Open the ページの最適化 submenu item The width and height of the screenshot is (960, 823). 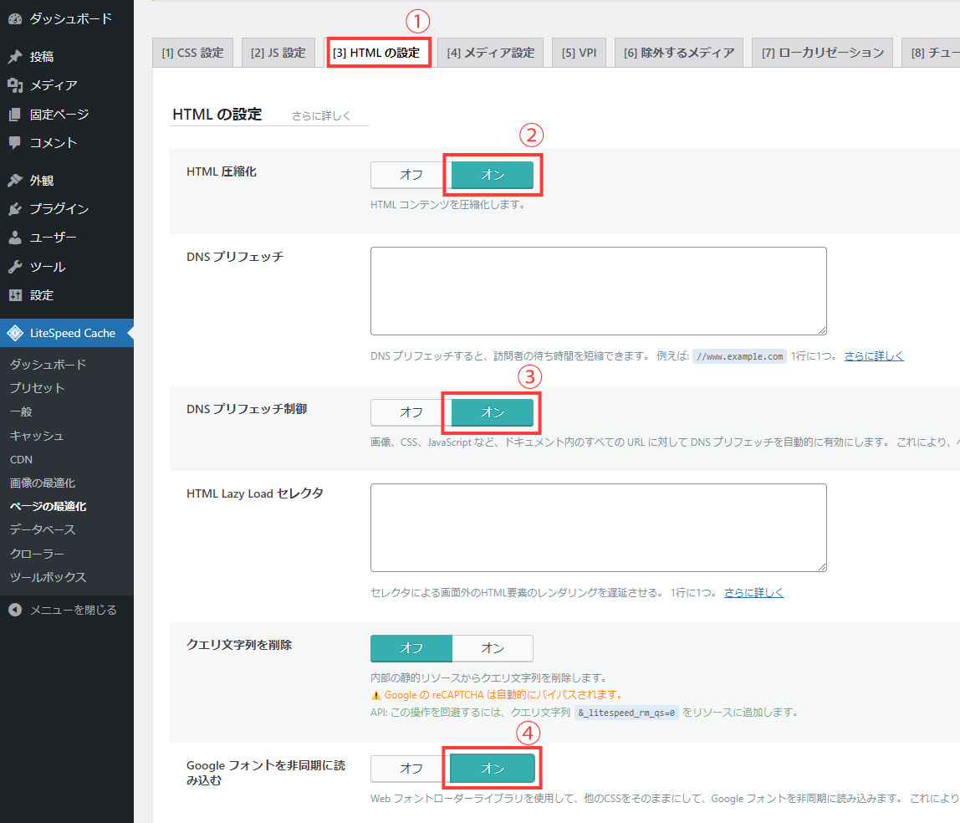click(x=67, y=506)
